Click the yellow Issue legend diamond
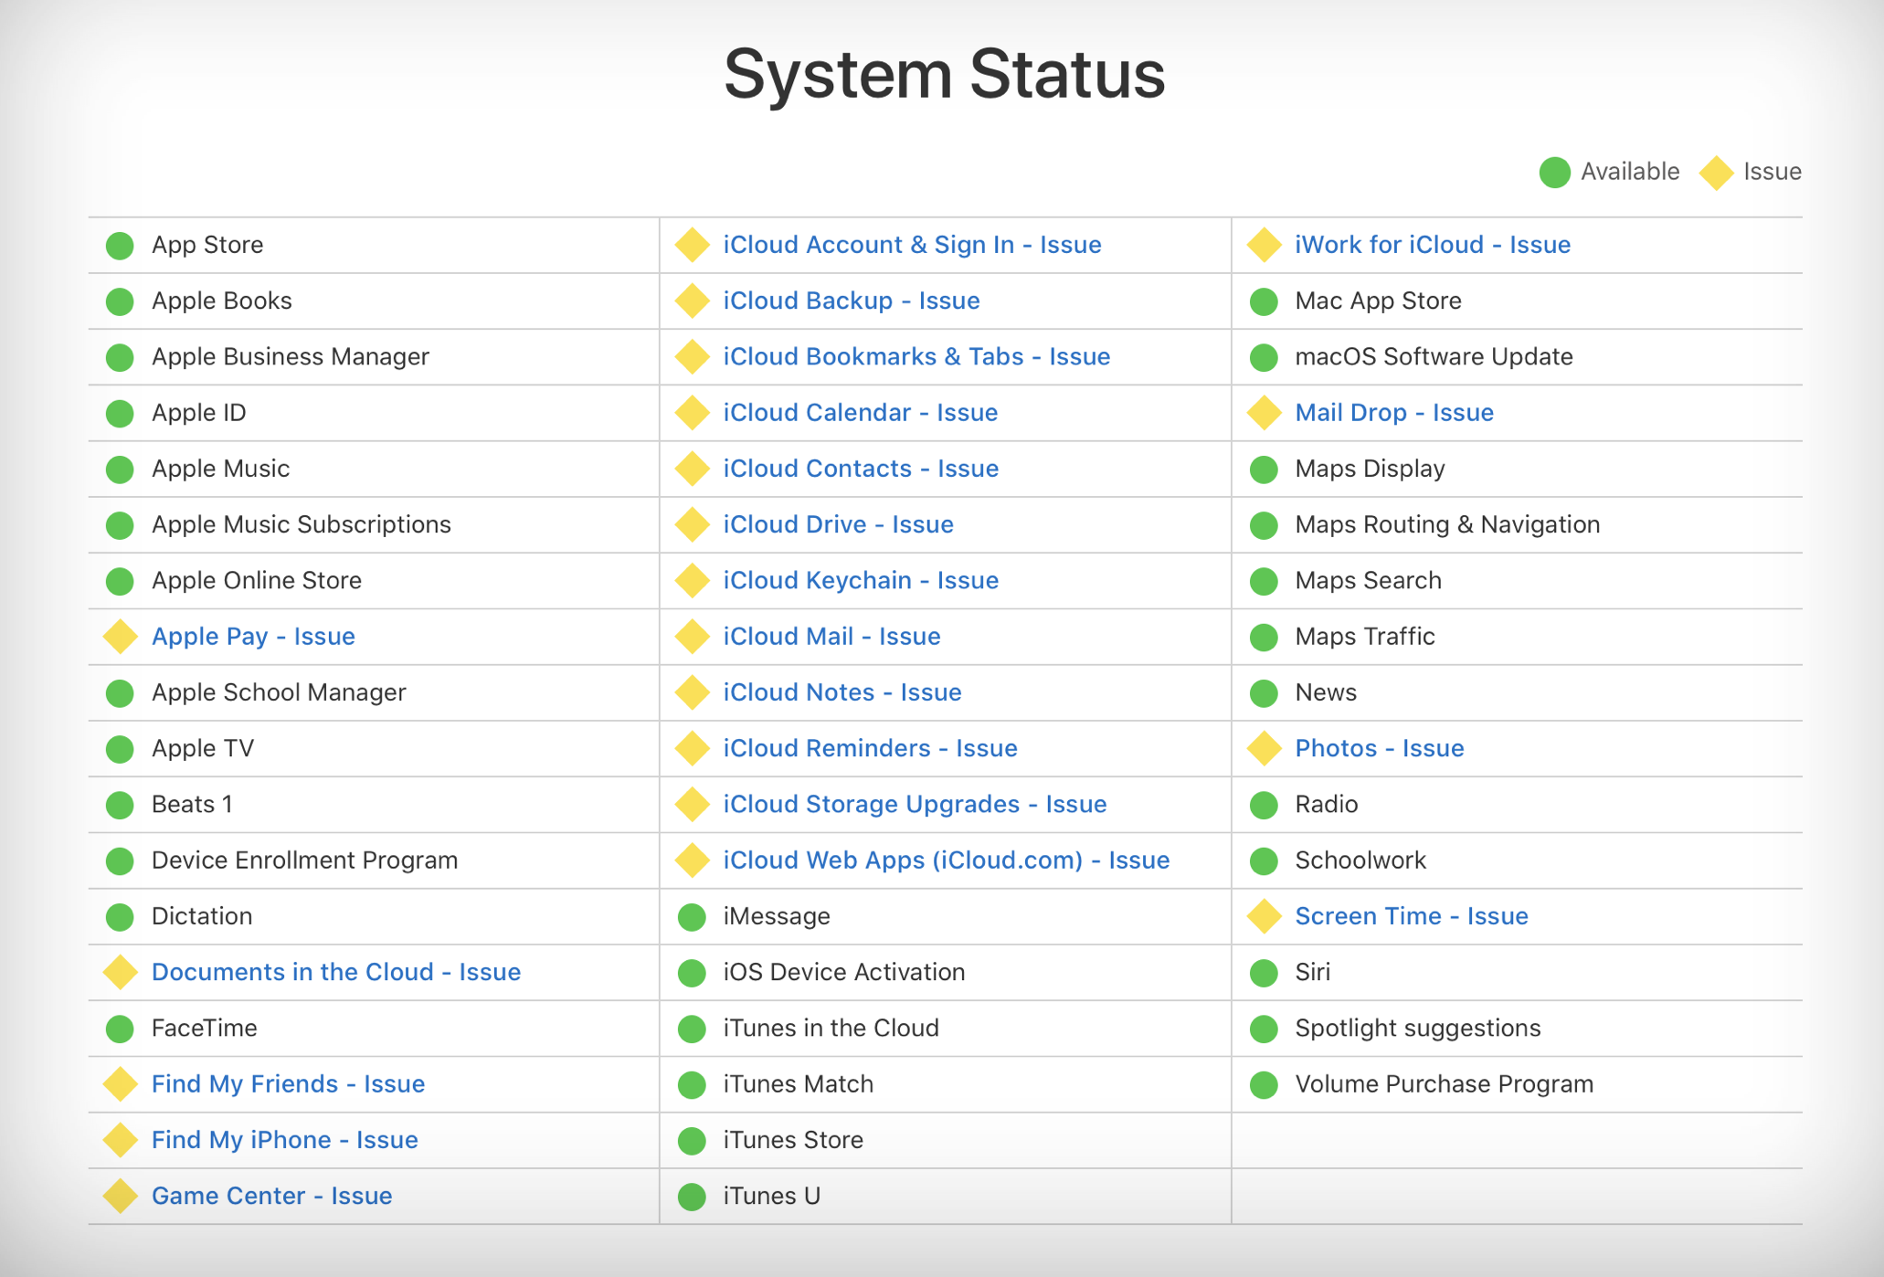The height and width of the screenshot is (1277, 1884). 1716,173
